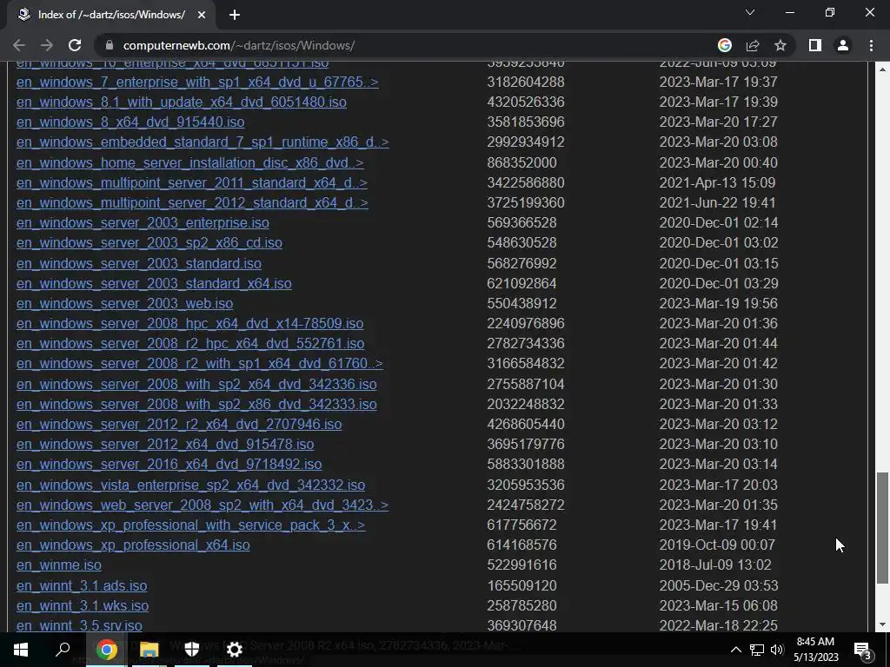Open xp_professional_with_service_pack_3 link
Screen dimensions: 890x667
click(190, 525)
